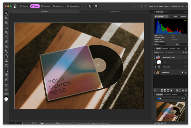Click the Group Layers folder icon

pyautogui.click(x=180, y=91)
